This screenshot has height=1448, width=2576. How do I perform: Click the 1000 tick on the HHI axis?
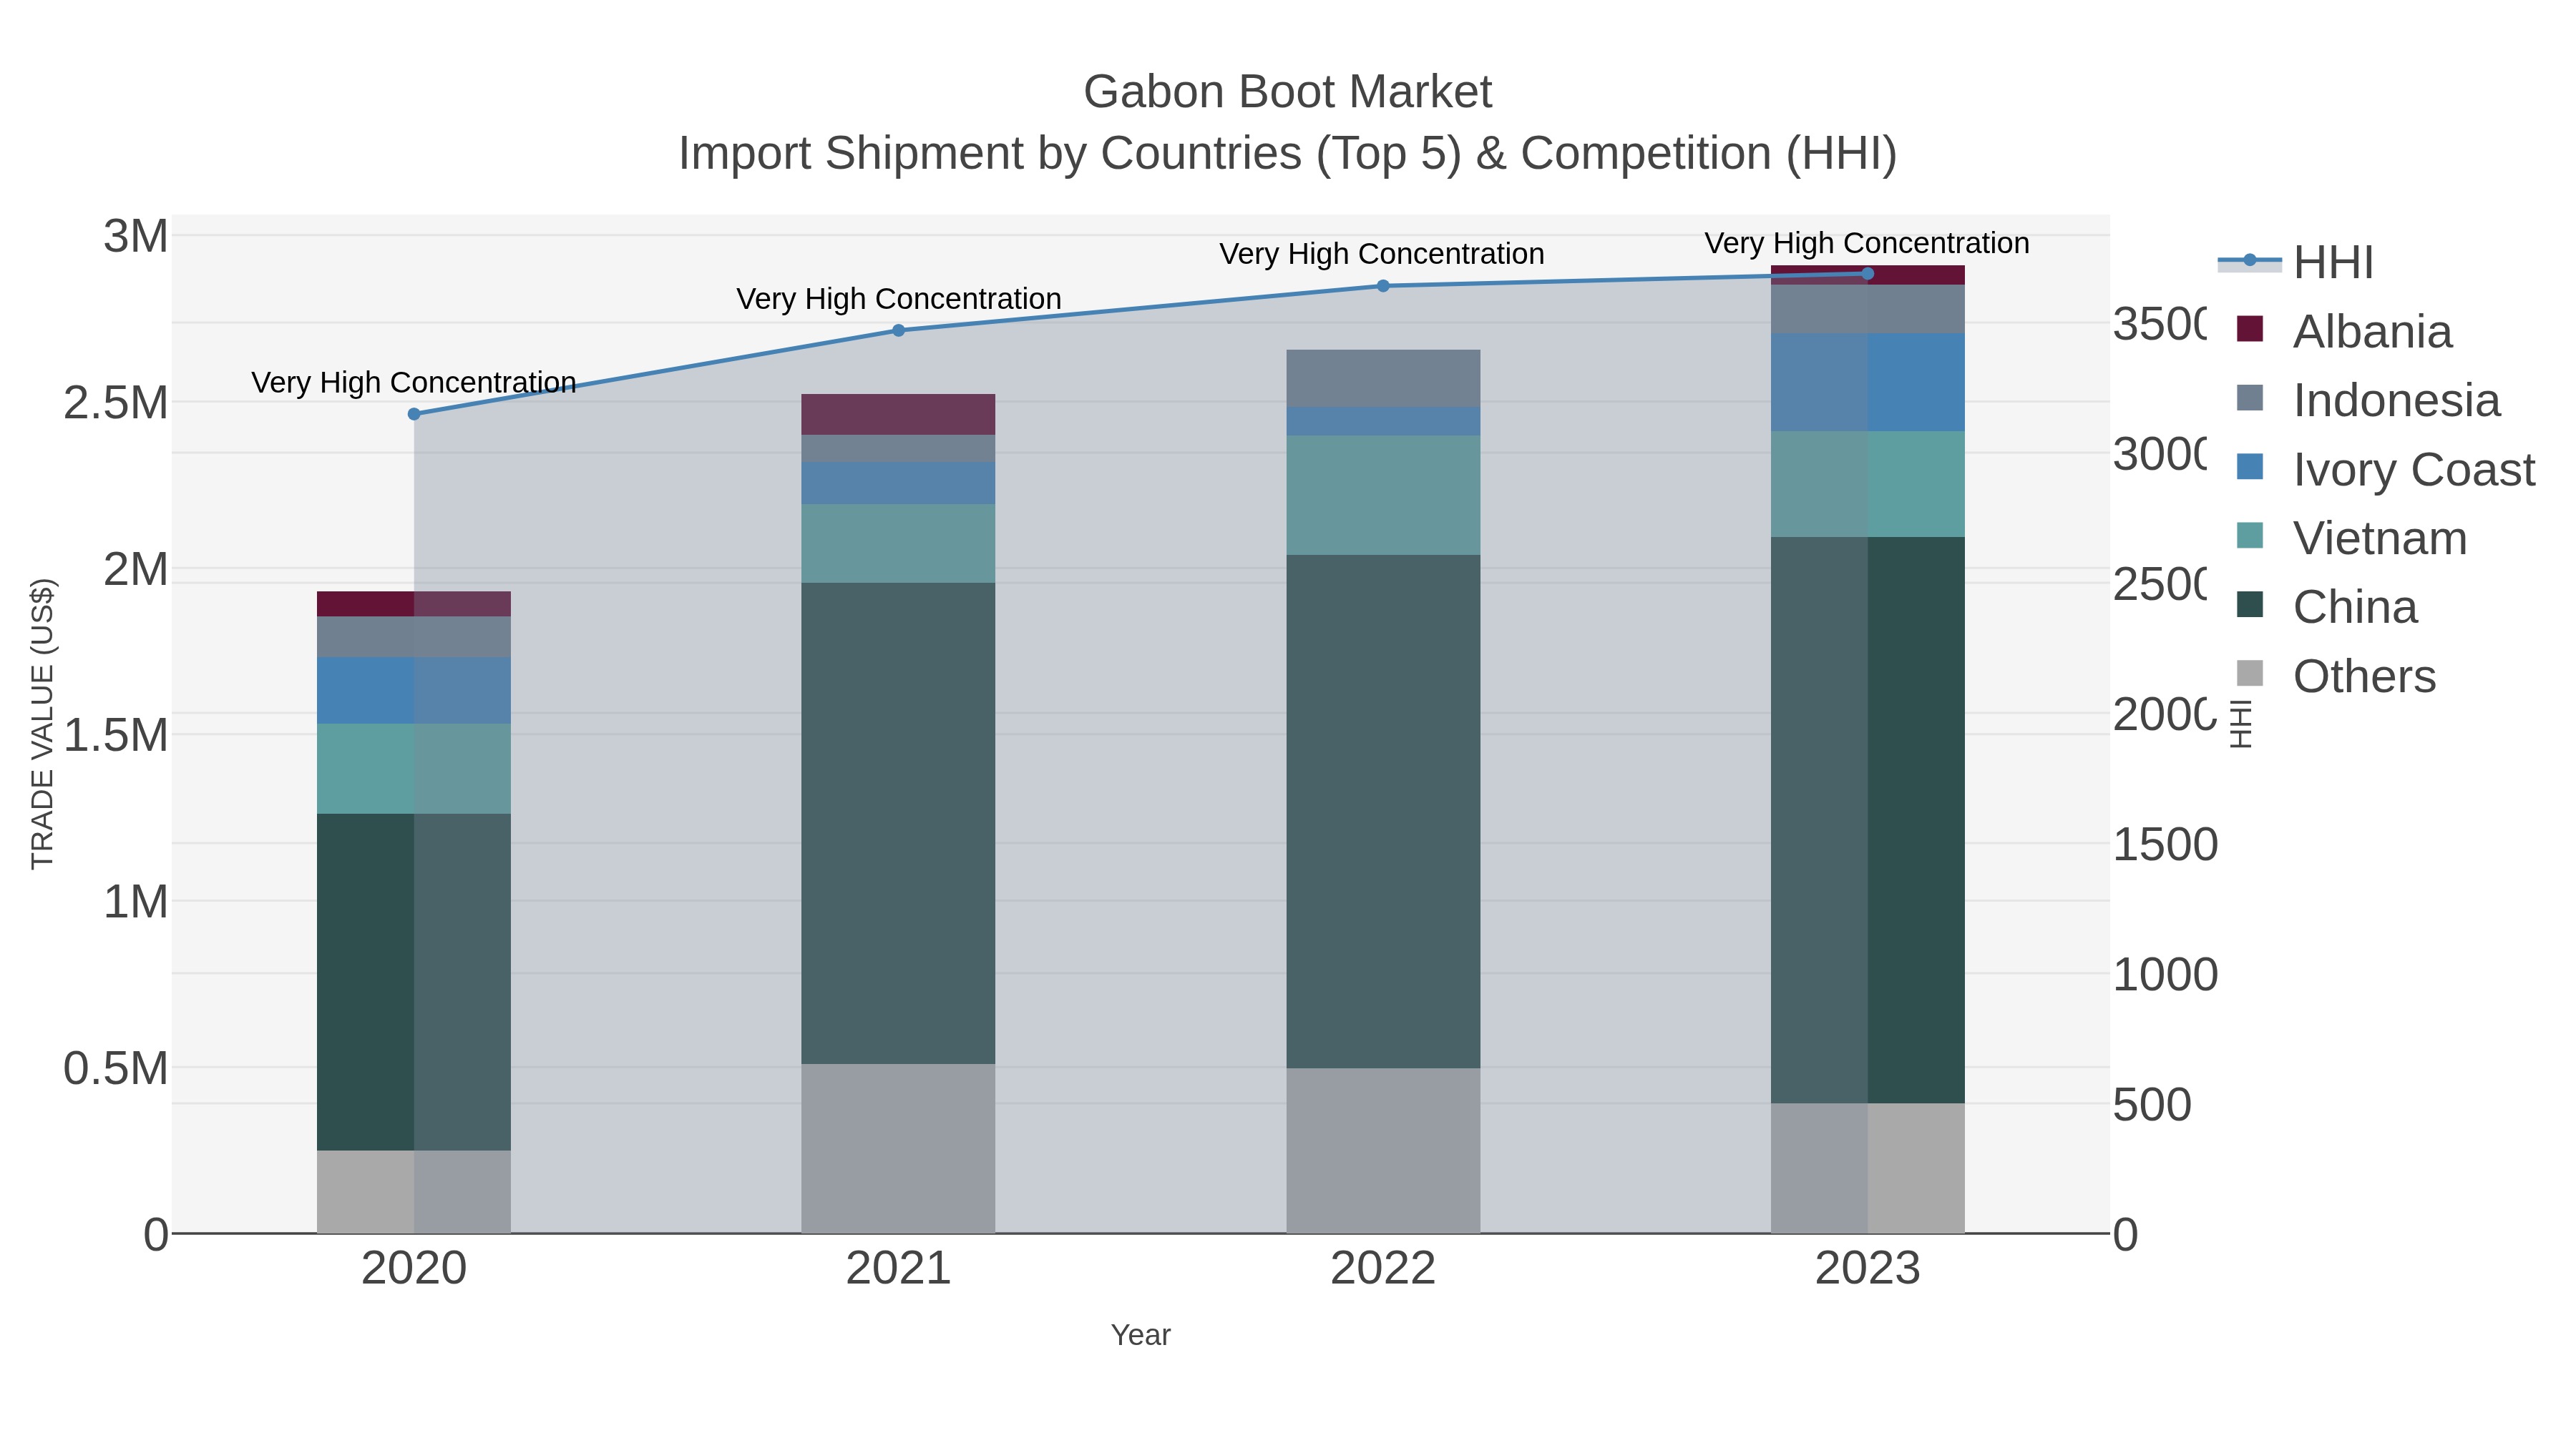[2165, 975]
